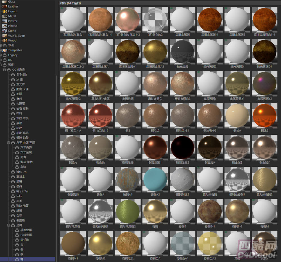The image size is (281, 262).
Task: Choose the 铜调压器2 dark material thumbnail
Action: (182, 148)
